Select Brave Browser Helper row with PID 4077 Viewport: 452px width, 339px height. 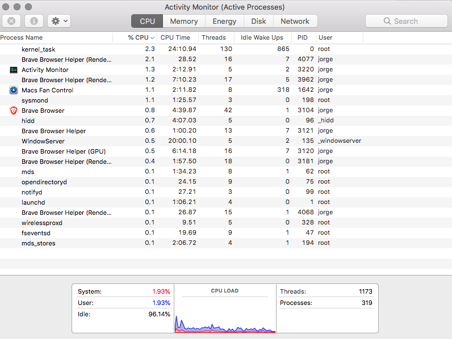226,60
